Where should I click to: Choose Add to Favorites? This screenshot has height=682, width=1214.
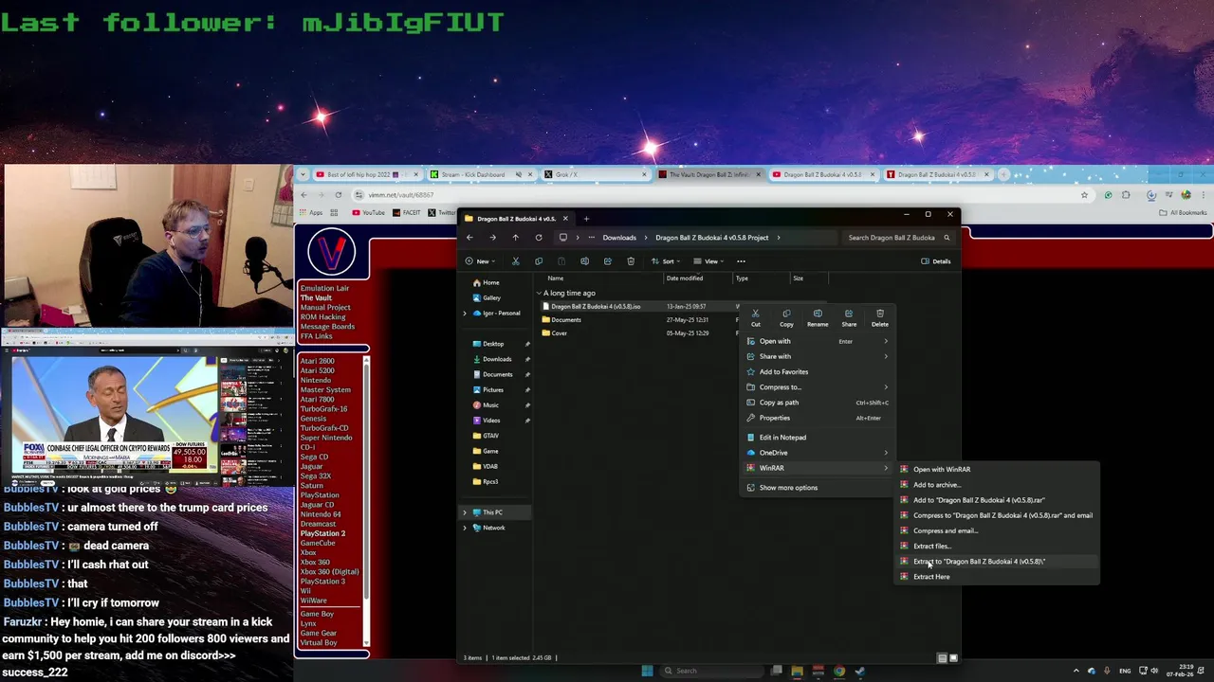coord(818,371)
